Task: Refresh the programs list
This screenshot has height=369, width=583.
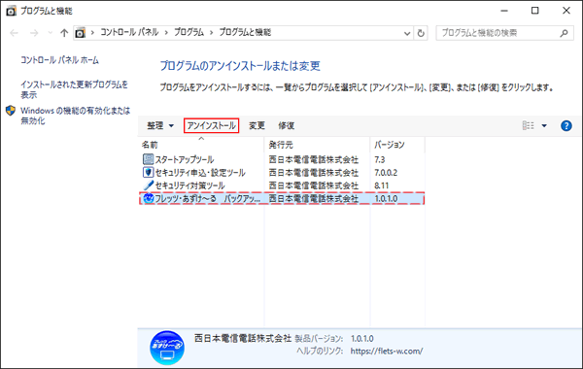Action: tap(421, 33)
